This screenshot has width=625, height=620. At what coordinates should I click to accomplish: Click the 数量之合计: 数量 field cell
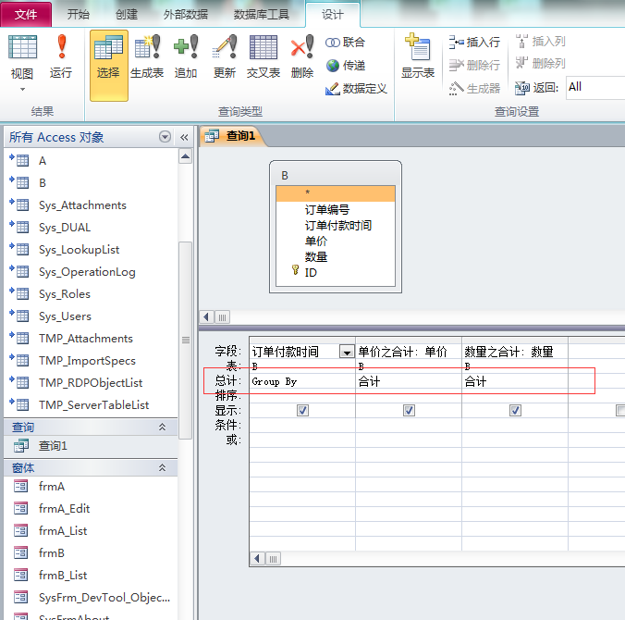[x=515, y=352]
